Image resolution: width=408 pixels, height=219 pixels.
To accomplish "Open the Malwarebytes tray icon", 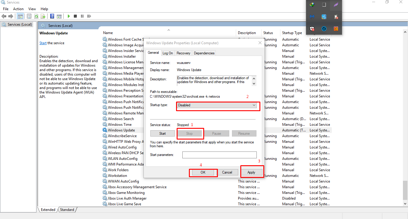I will [312, 17].
